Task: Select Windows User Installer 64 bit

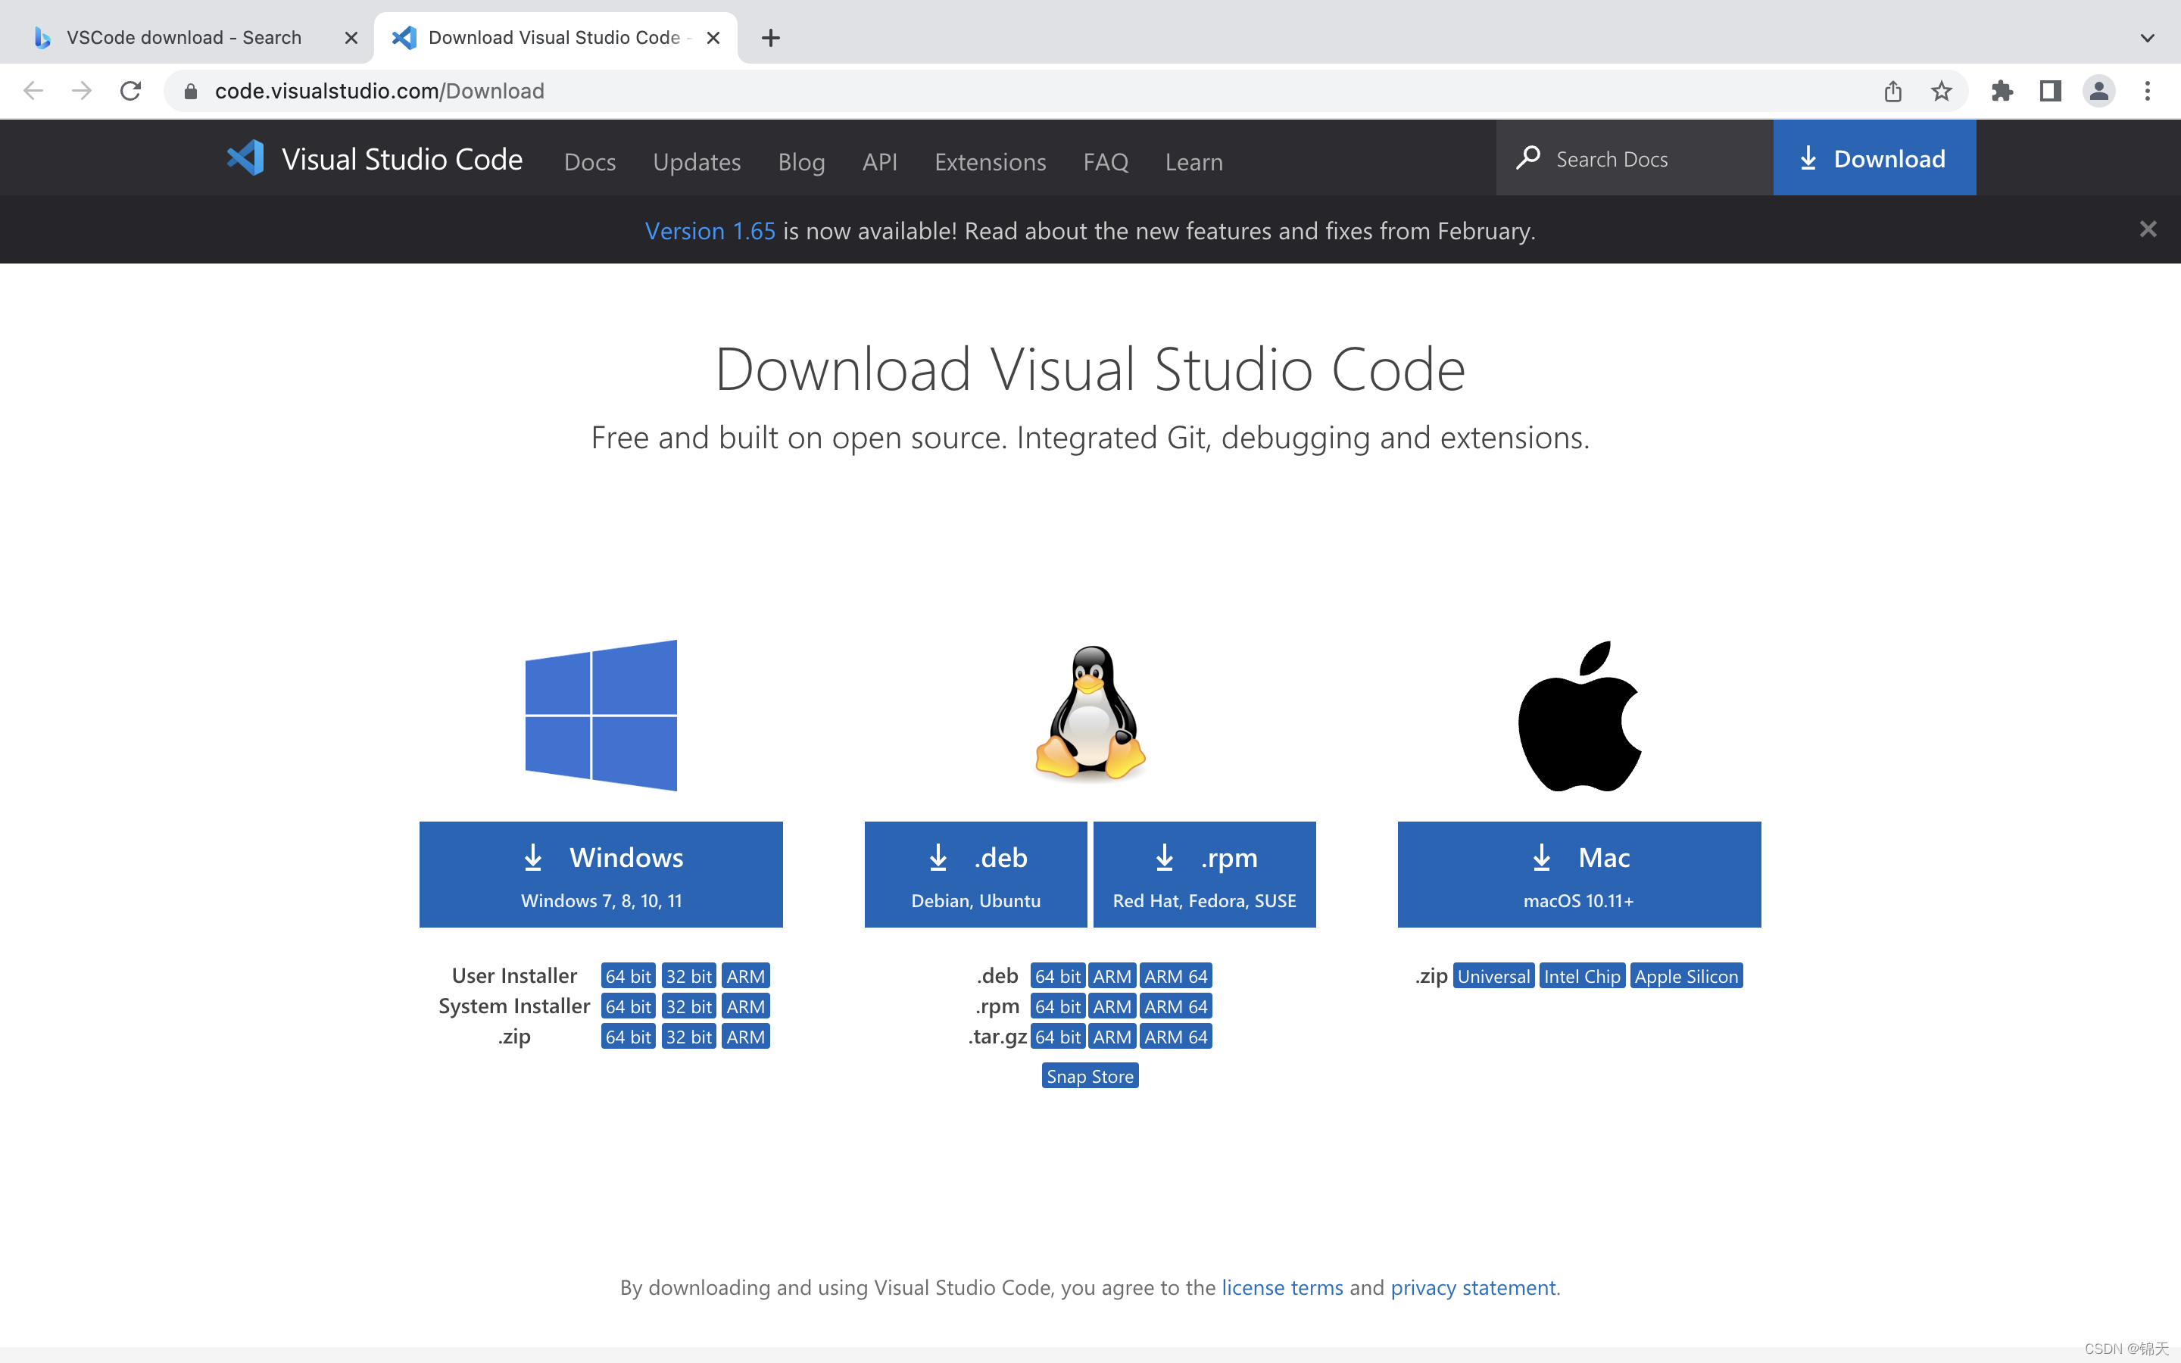Action: pos(627,976)
